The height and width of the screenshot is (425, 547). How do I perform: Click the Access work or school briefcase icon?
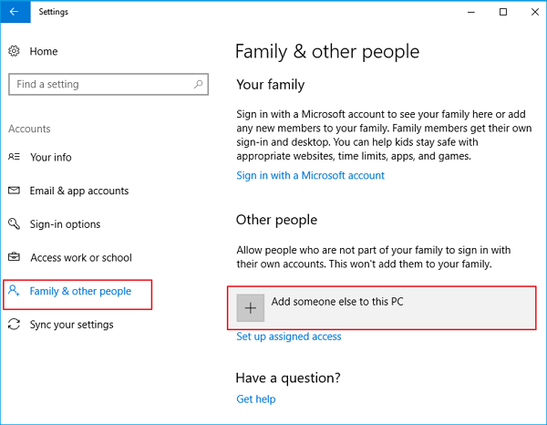tap(14, 258)
